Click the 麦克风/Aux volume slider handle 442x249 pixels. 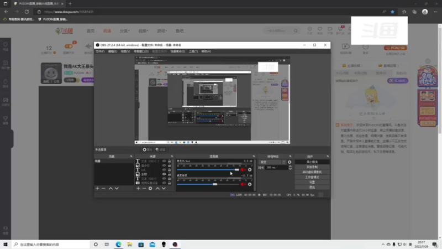pos(237,170)
